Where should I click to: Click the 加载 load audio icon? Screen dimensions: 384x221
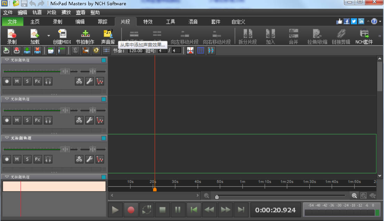[35, 36]
